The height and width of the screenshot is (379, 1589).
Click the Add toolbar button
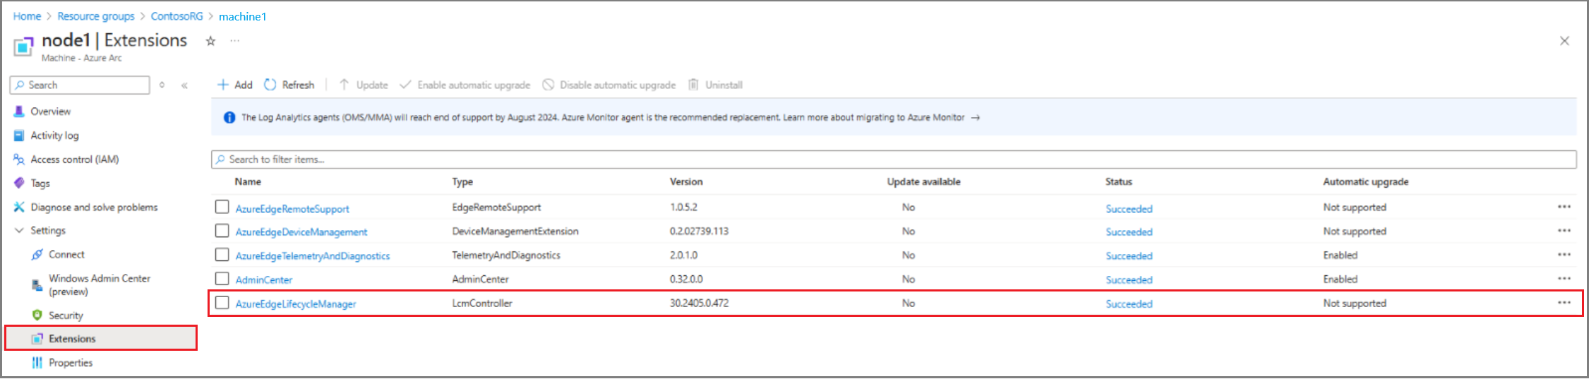[235, 85]
